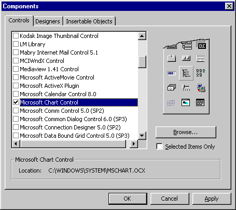
Task: Click the cyan window picture icon
Action: tap(186, 102)
